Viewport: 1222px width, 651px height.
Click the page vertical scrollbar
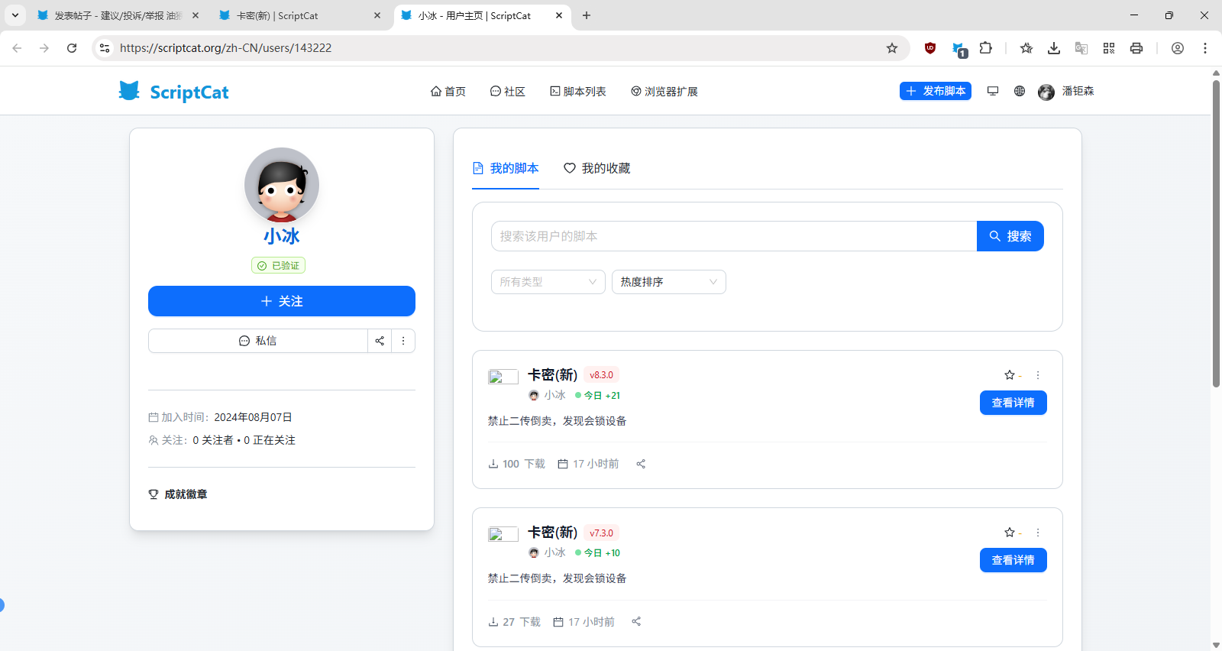1216,234
